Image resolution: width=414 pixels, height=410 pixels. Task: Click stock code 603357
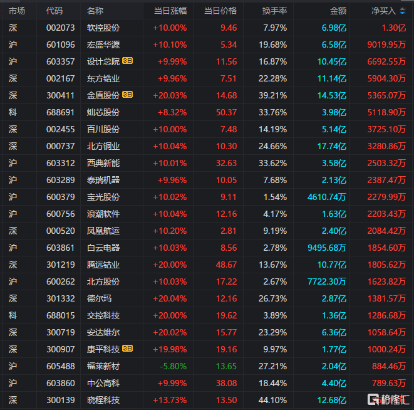(61, 61)
